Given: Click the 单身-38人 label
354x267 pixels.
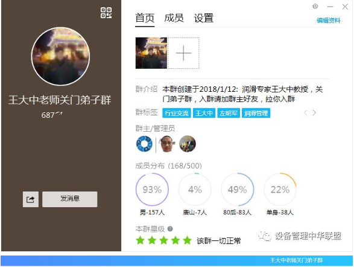Looking at the screenshot, I should [x=280, y=212].
